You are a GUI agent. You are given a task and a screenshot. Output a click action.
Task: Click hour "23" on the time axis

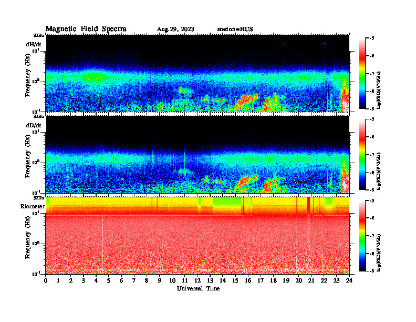[337, 280]
